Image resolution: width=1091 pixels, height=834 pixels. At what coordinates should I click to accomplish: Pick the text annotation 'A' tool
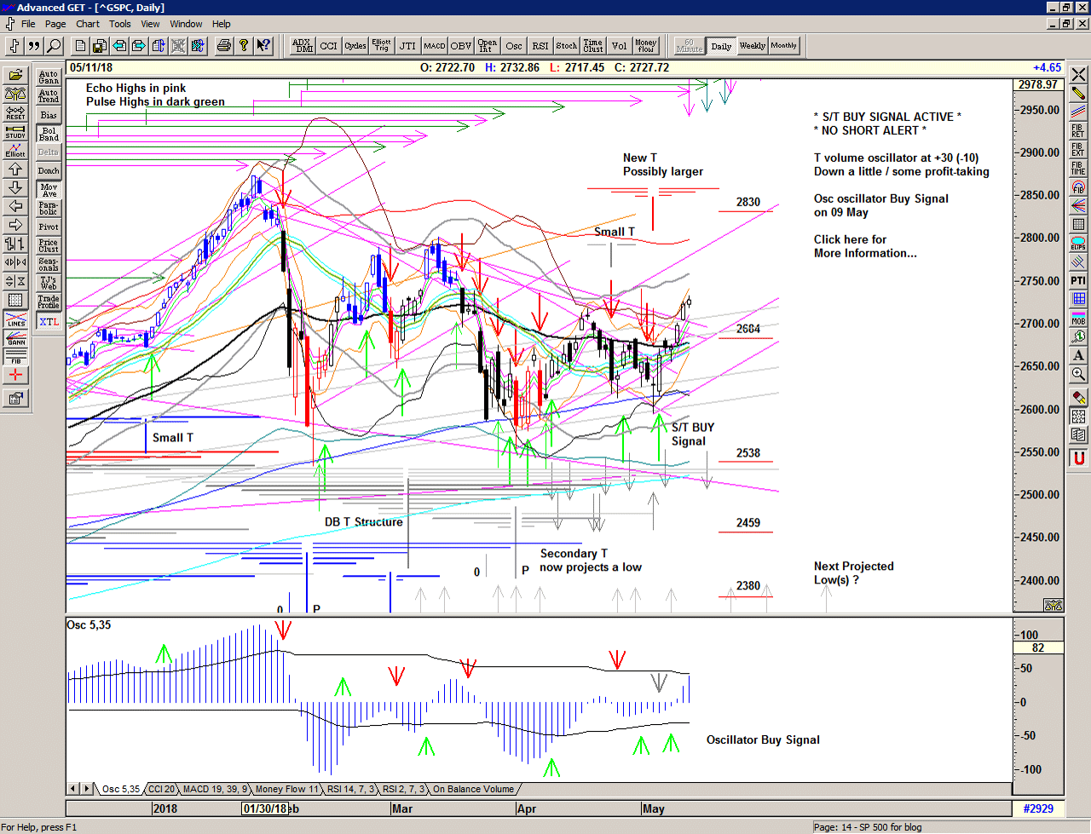point(1078,355)
